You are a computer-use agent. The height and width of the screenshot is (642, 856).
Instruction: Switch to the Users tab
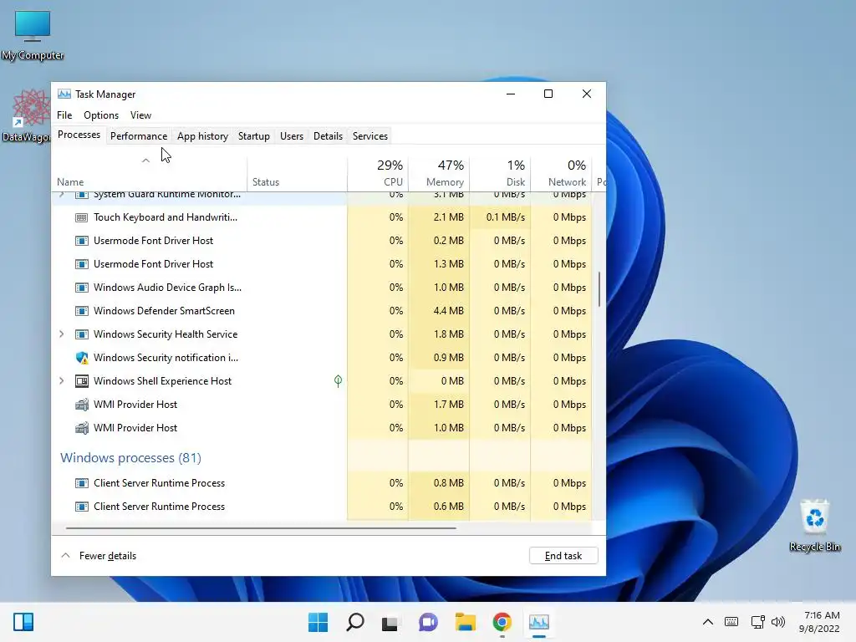(292, 136)
